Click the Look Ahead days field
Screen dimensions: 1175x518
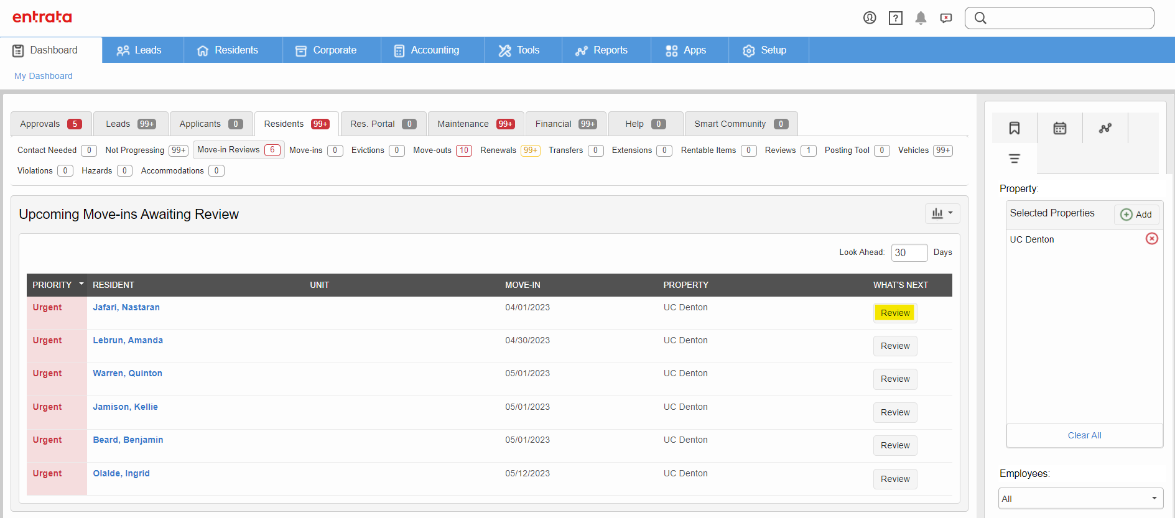point(909,252)
